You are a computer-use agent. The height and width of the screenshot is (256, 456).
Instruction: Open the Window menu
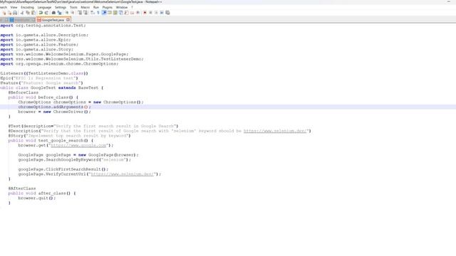click(x=122, y=7)
